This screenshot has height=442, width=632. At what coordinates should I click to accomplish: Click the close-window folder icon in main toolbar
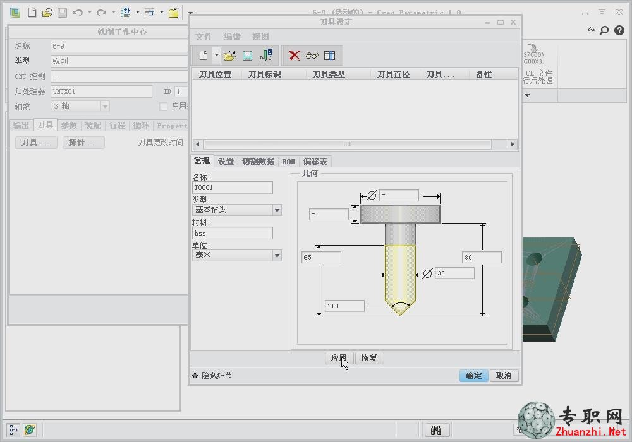coord(174,13)
